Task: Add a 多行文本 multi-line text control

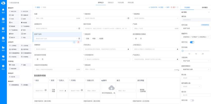Action: click(x=26, y=11)
